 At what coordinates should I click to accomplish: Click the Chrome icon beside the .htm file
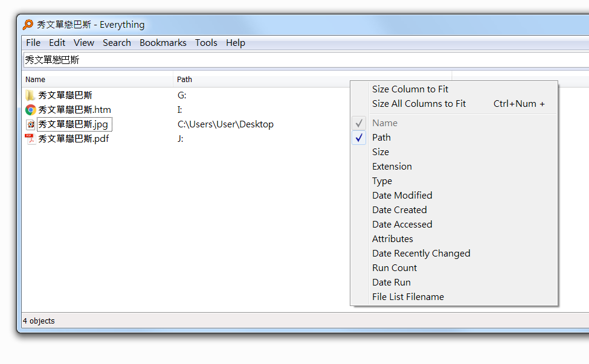tap(30, 110)
